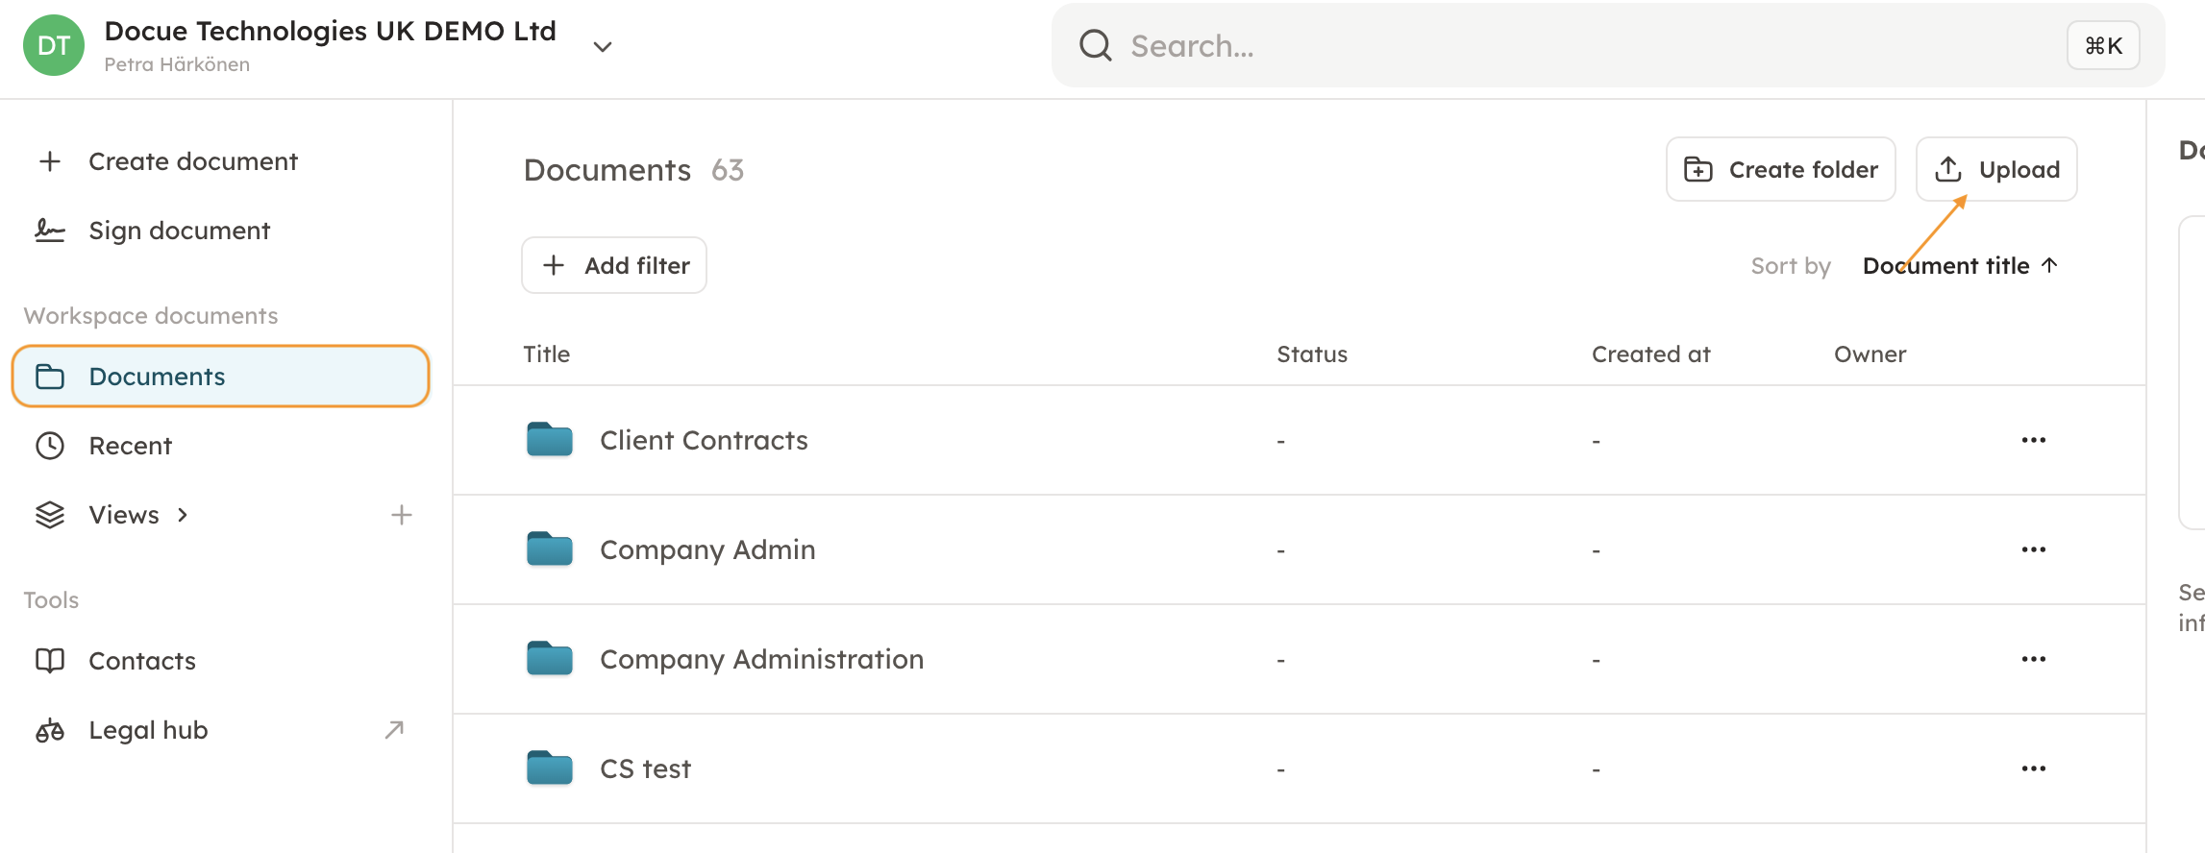Open Sign document from the sidebar
Screen dimensions: 2205x853
point(179,231)
